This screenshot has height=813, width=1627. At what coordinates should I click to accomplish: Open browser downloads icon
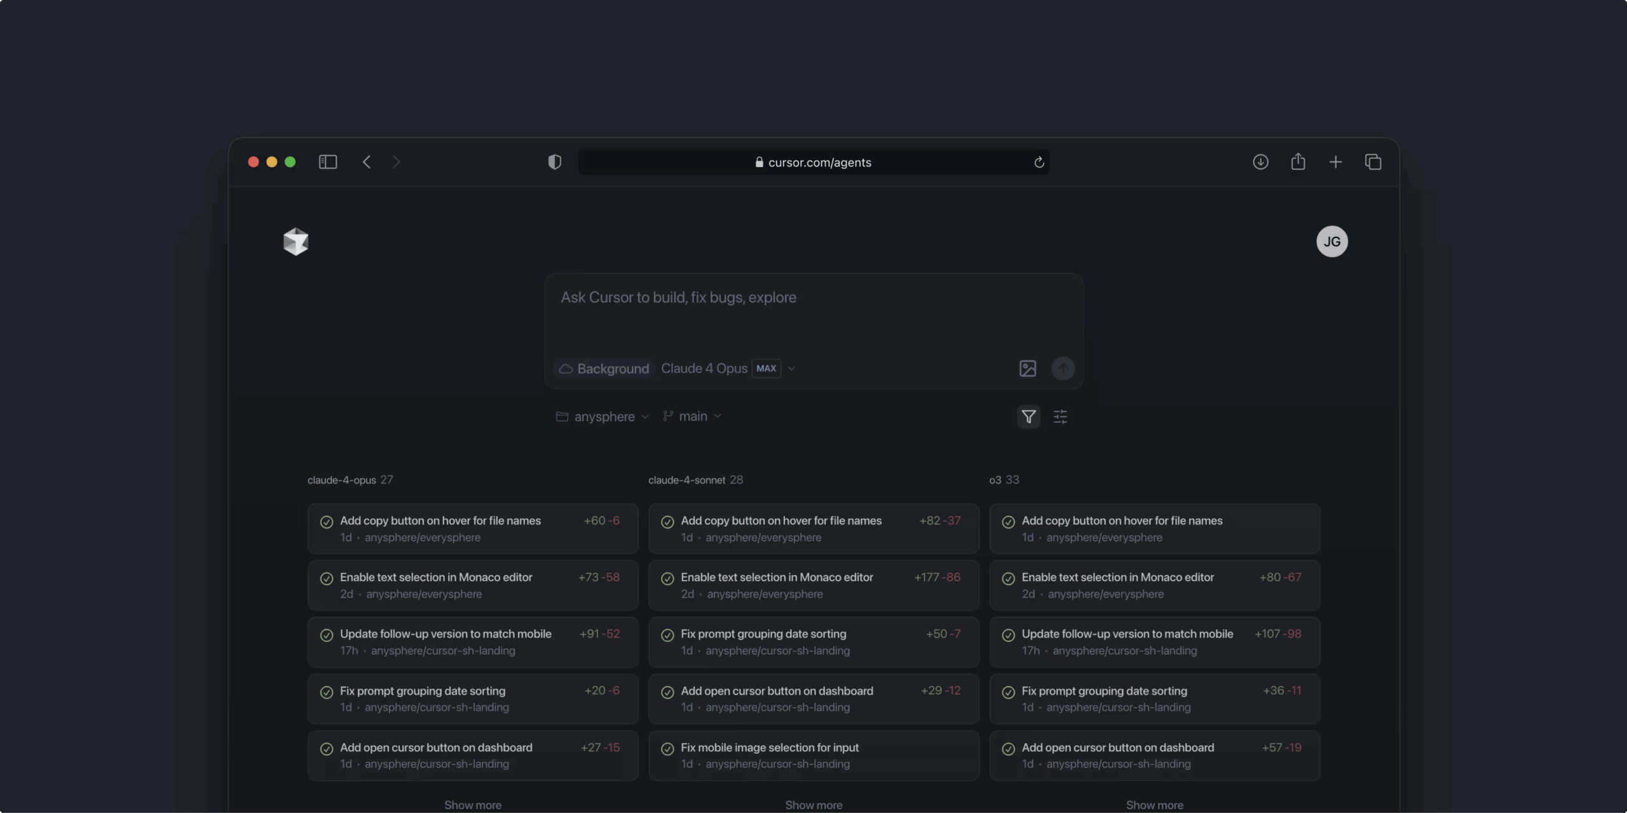(x=1260, y=162)
